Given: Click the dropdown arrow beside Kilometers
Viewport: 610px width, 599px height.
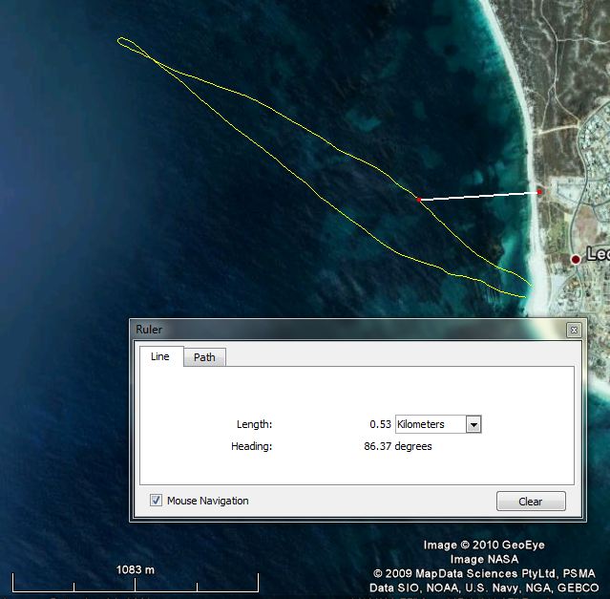Looking at the screenshot, I should 473,424.
